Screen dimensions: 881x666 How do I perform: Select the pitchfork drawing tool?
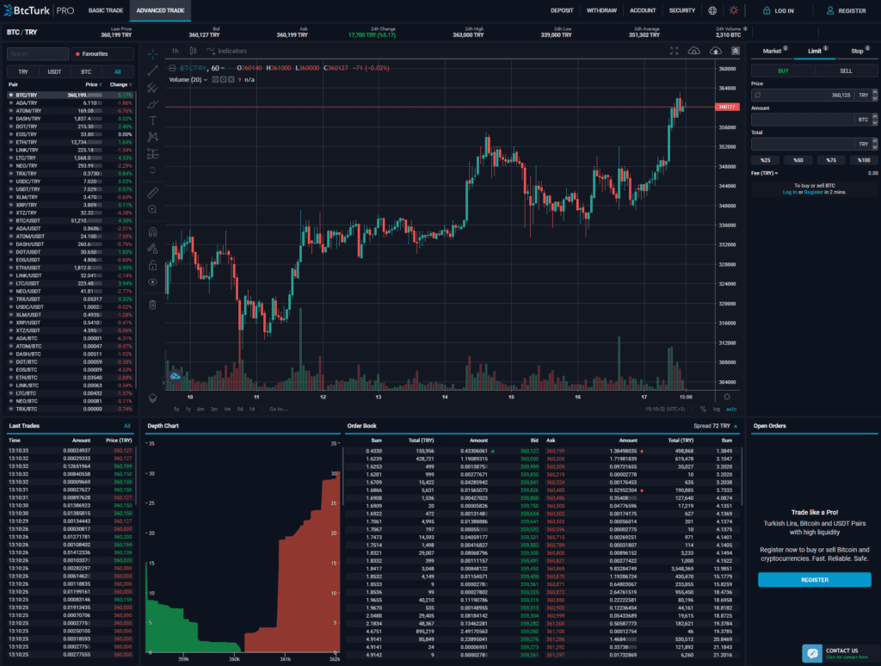point(152,88)
